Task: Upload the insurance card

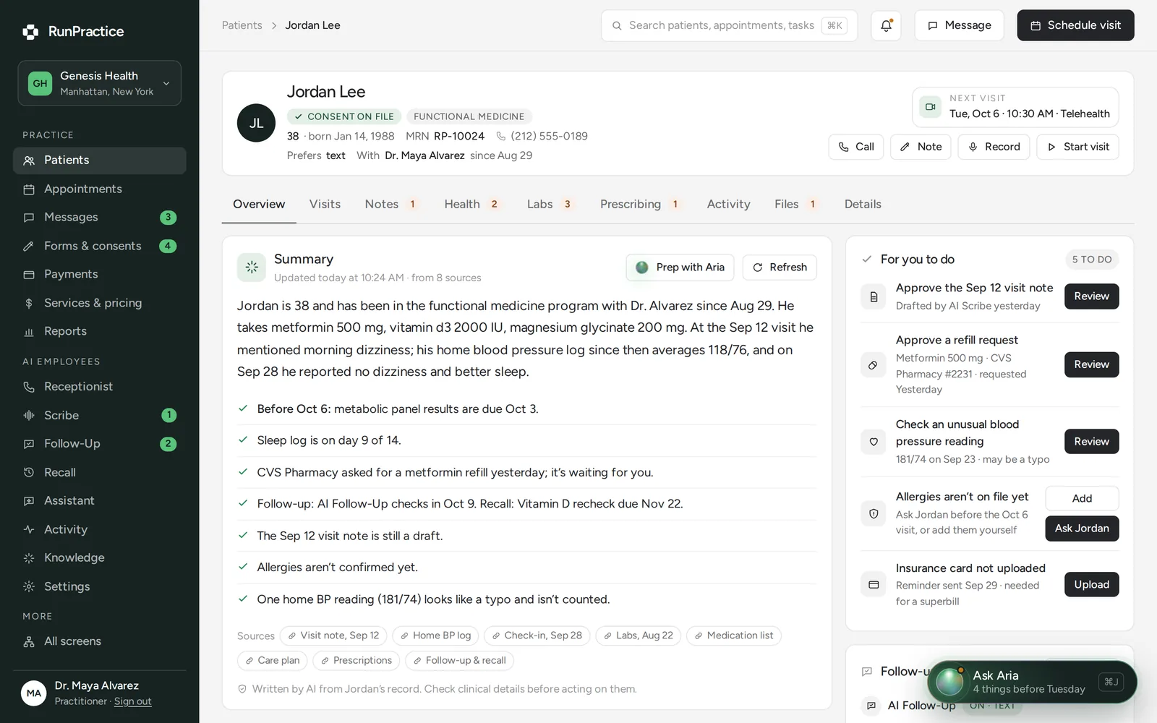Action: tap(1091, 584)
